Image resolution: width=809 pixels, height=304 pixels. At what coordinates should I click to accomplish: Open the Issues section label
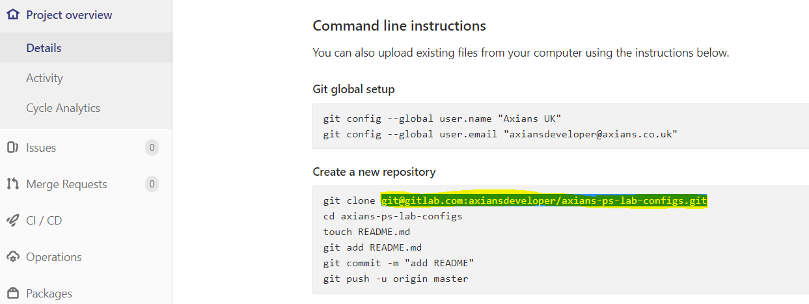[x=41, y=148]
